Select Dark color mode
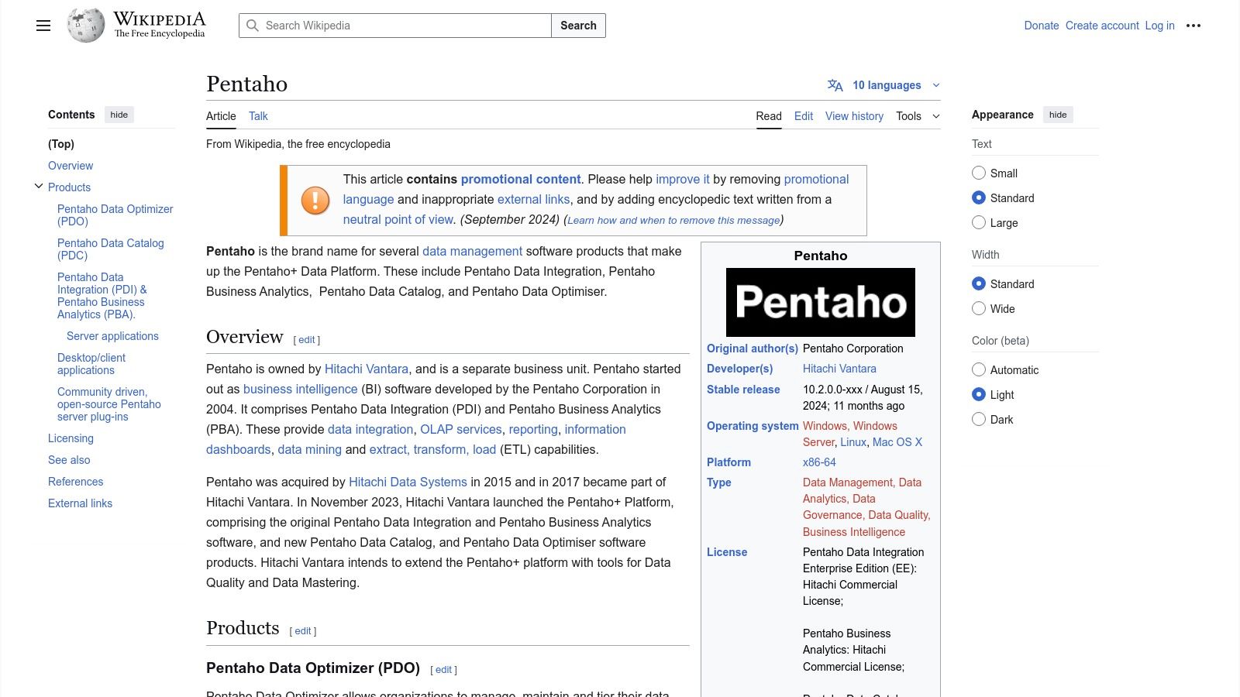Image resolution: width=1240 pixels, height=697 pixels. (x=979, y=419)
